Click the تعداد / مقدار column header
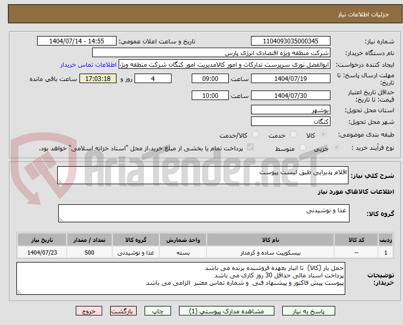 tap(89, 240)
